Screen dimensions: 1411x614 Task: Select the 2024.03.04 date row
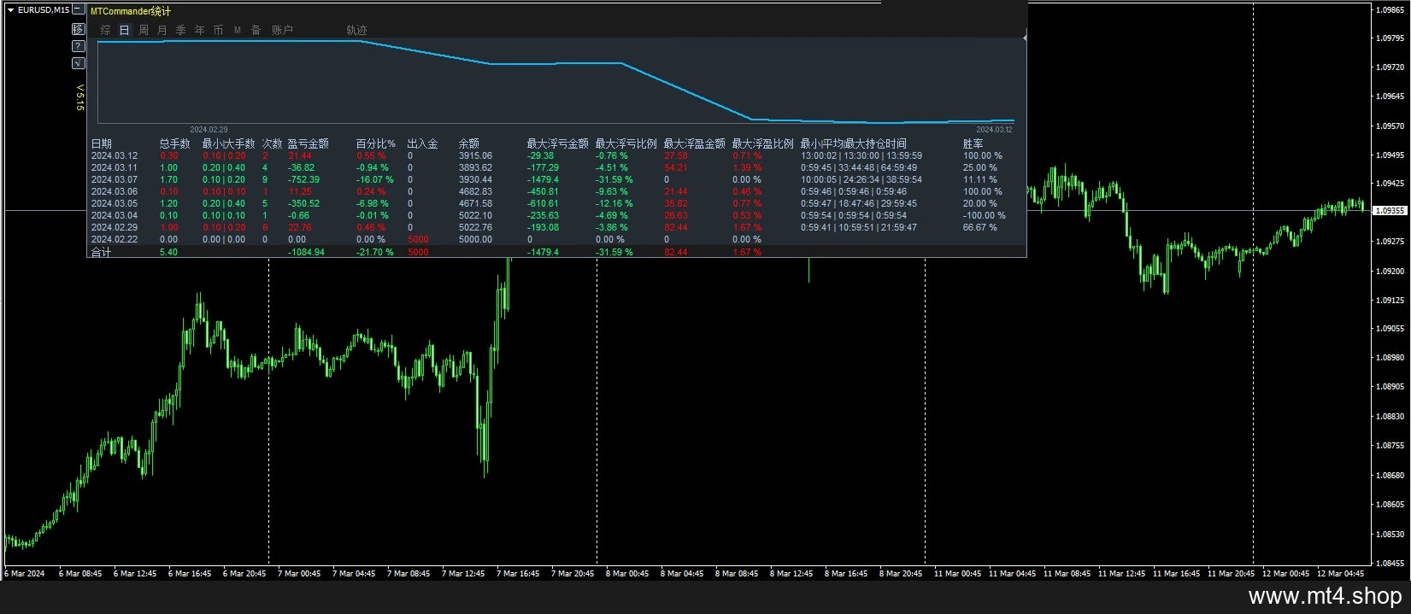(115, 215)
